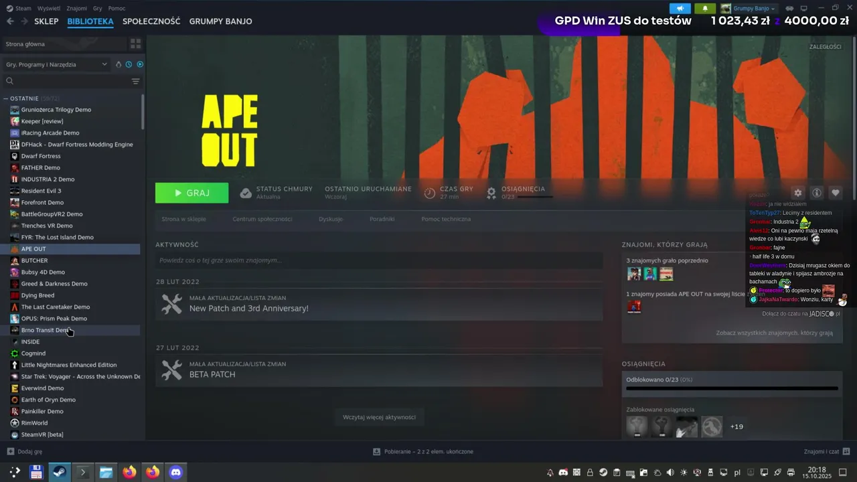Open the GRUMPY BANJO profile tab
Screen dimensions: 857x482
coord(220,21)
